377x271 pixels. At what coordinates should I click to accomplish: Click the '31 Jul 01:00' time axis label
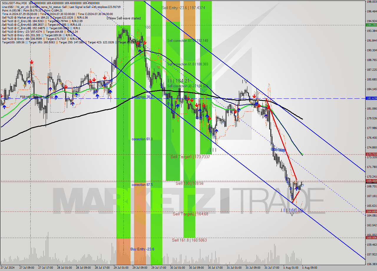[234, 268]
